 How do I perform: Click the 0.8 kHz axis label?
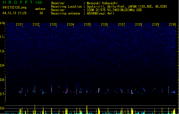coord(2,80)
